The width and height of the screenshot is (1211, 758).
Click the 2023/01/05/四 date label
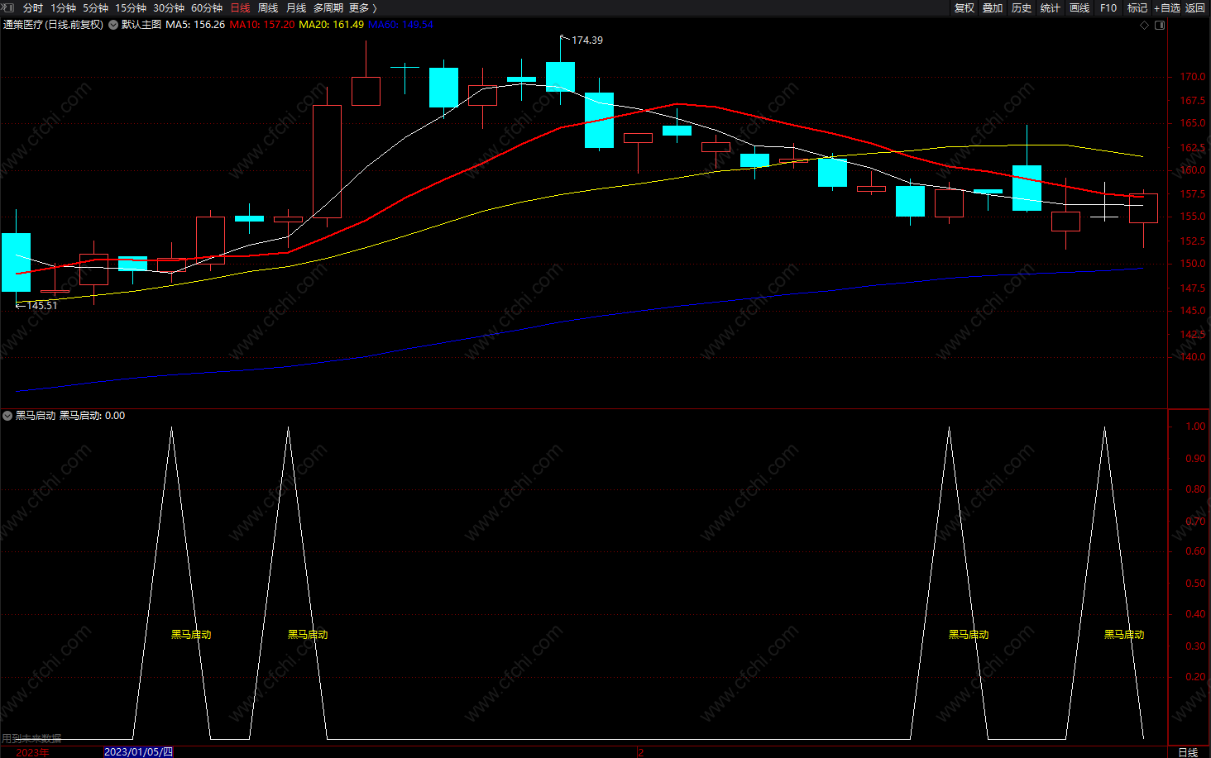[138, 751]
